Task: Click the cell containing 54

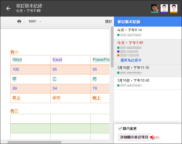Action: 70,89
